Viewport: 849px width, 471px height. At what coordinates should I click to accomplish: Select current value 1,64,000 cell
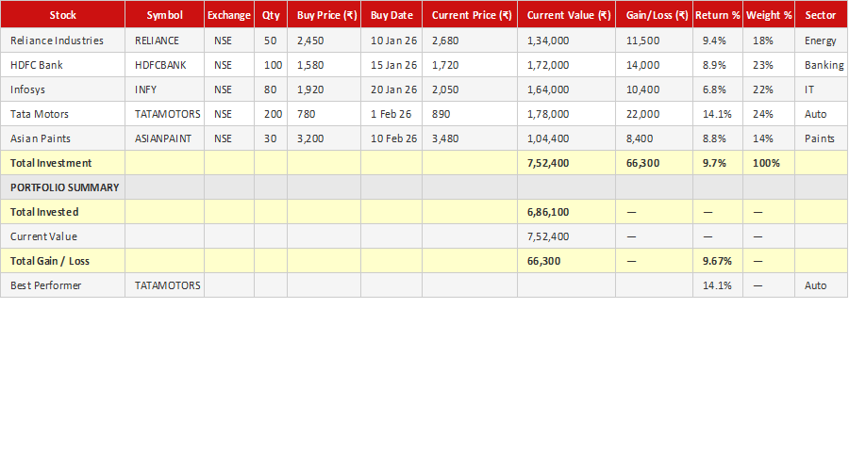566,89
